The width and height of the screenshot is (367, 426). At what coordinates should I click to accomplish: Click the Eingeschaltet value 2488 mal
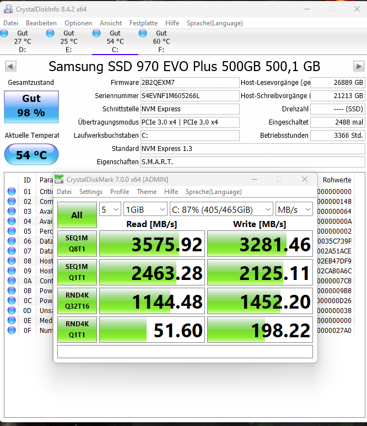point(338,122)
